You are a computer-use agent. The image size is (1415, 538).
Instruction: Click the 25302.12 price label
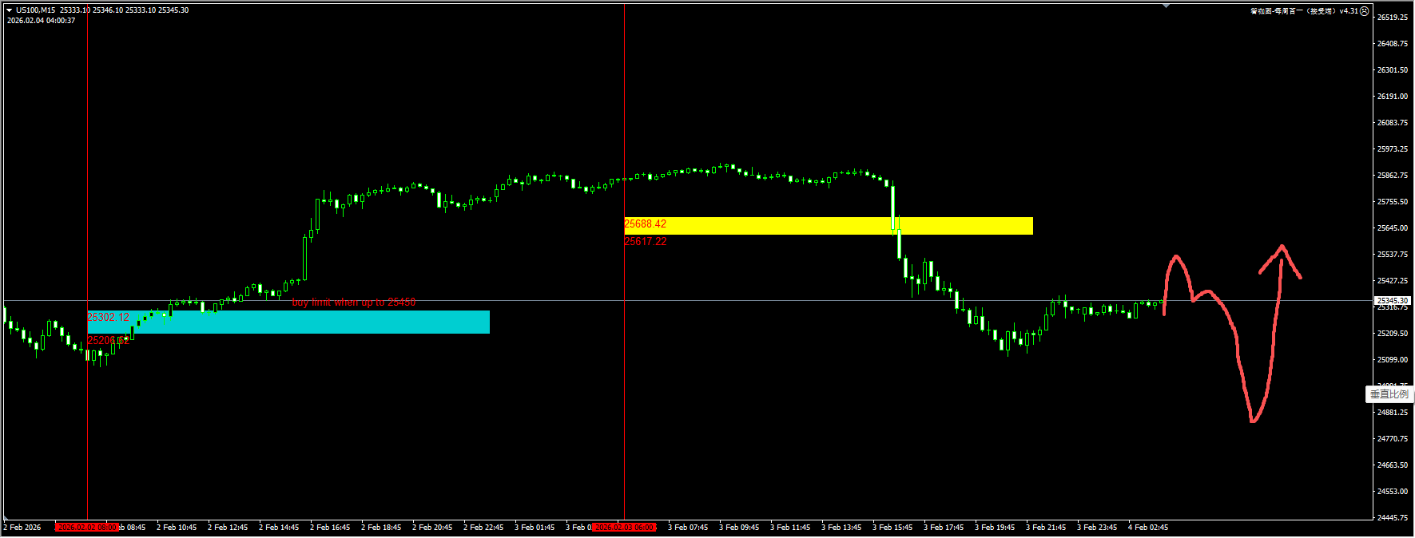[108, 317]
